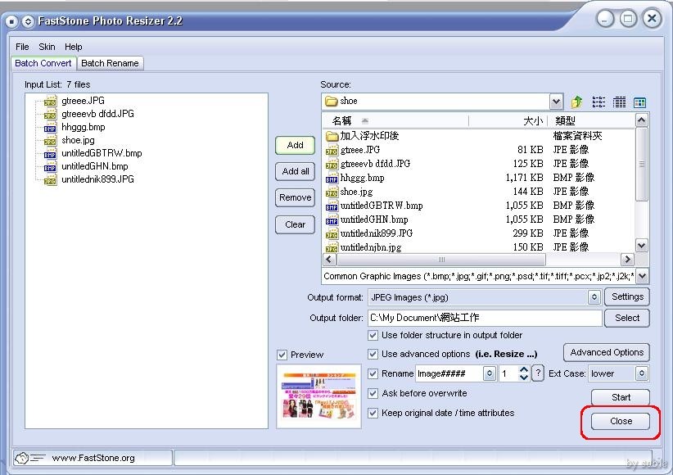Click the 加入浮水印後 folder icon in source list
This screenshot has height=475, width=673.
[x=332, y=136]
